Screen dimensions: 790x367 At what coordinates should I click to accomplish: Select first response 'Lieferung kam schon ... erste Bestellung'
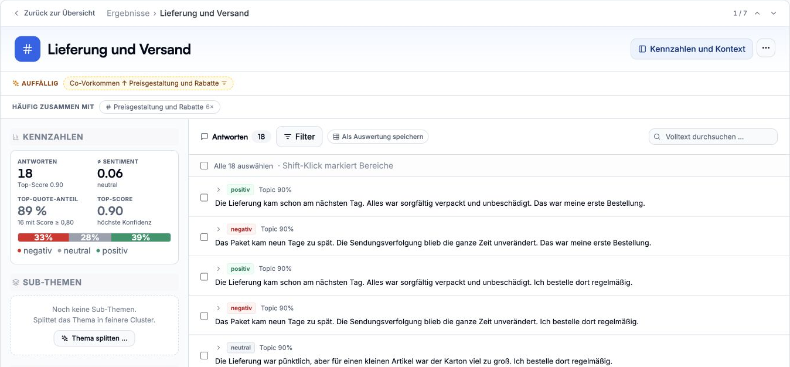(205, 198)
